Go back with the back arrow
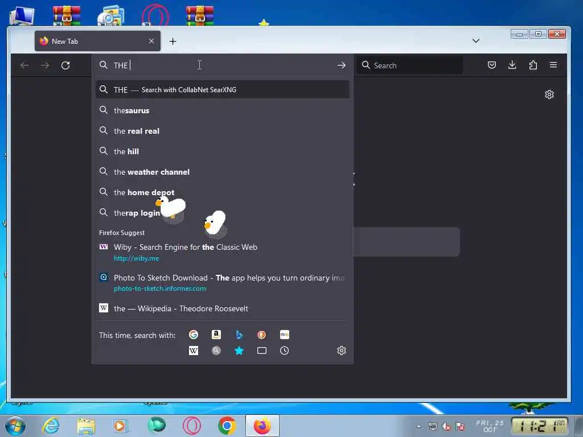 [24, 65]
